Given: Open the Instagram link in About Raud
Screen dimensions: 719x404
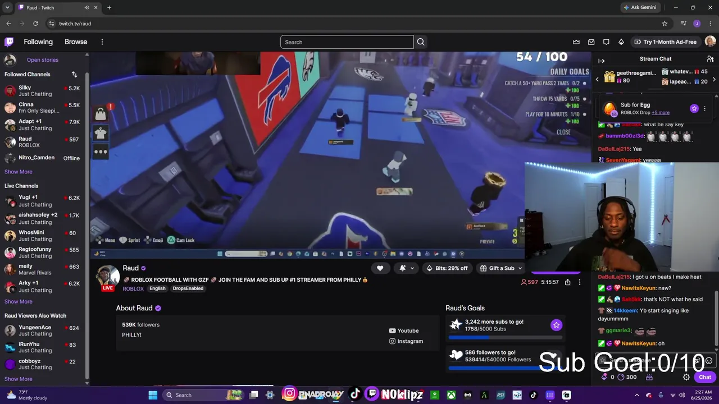Looking at the screenshot, I should tap(406, 341).
